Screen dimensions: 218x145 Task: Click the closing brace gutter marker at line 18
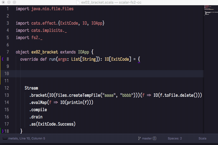[x=3, y=131]
